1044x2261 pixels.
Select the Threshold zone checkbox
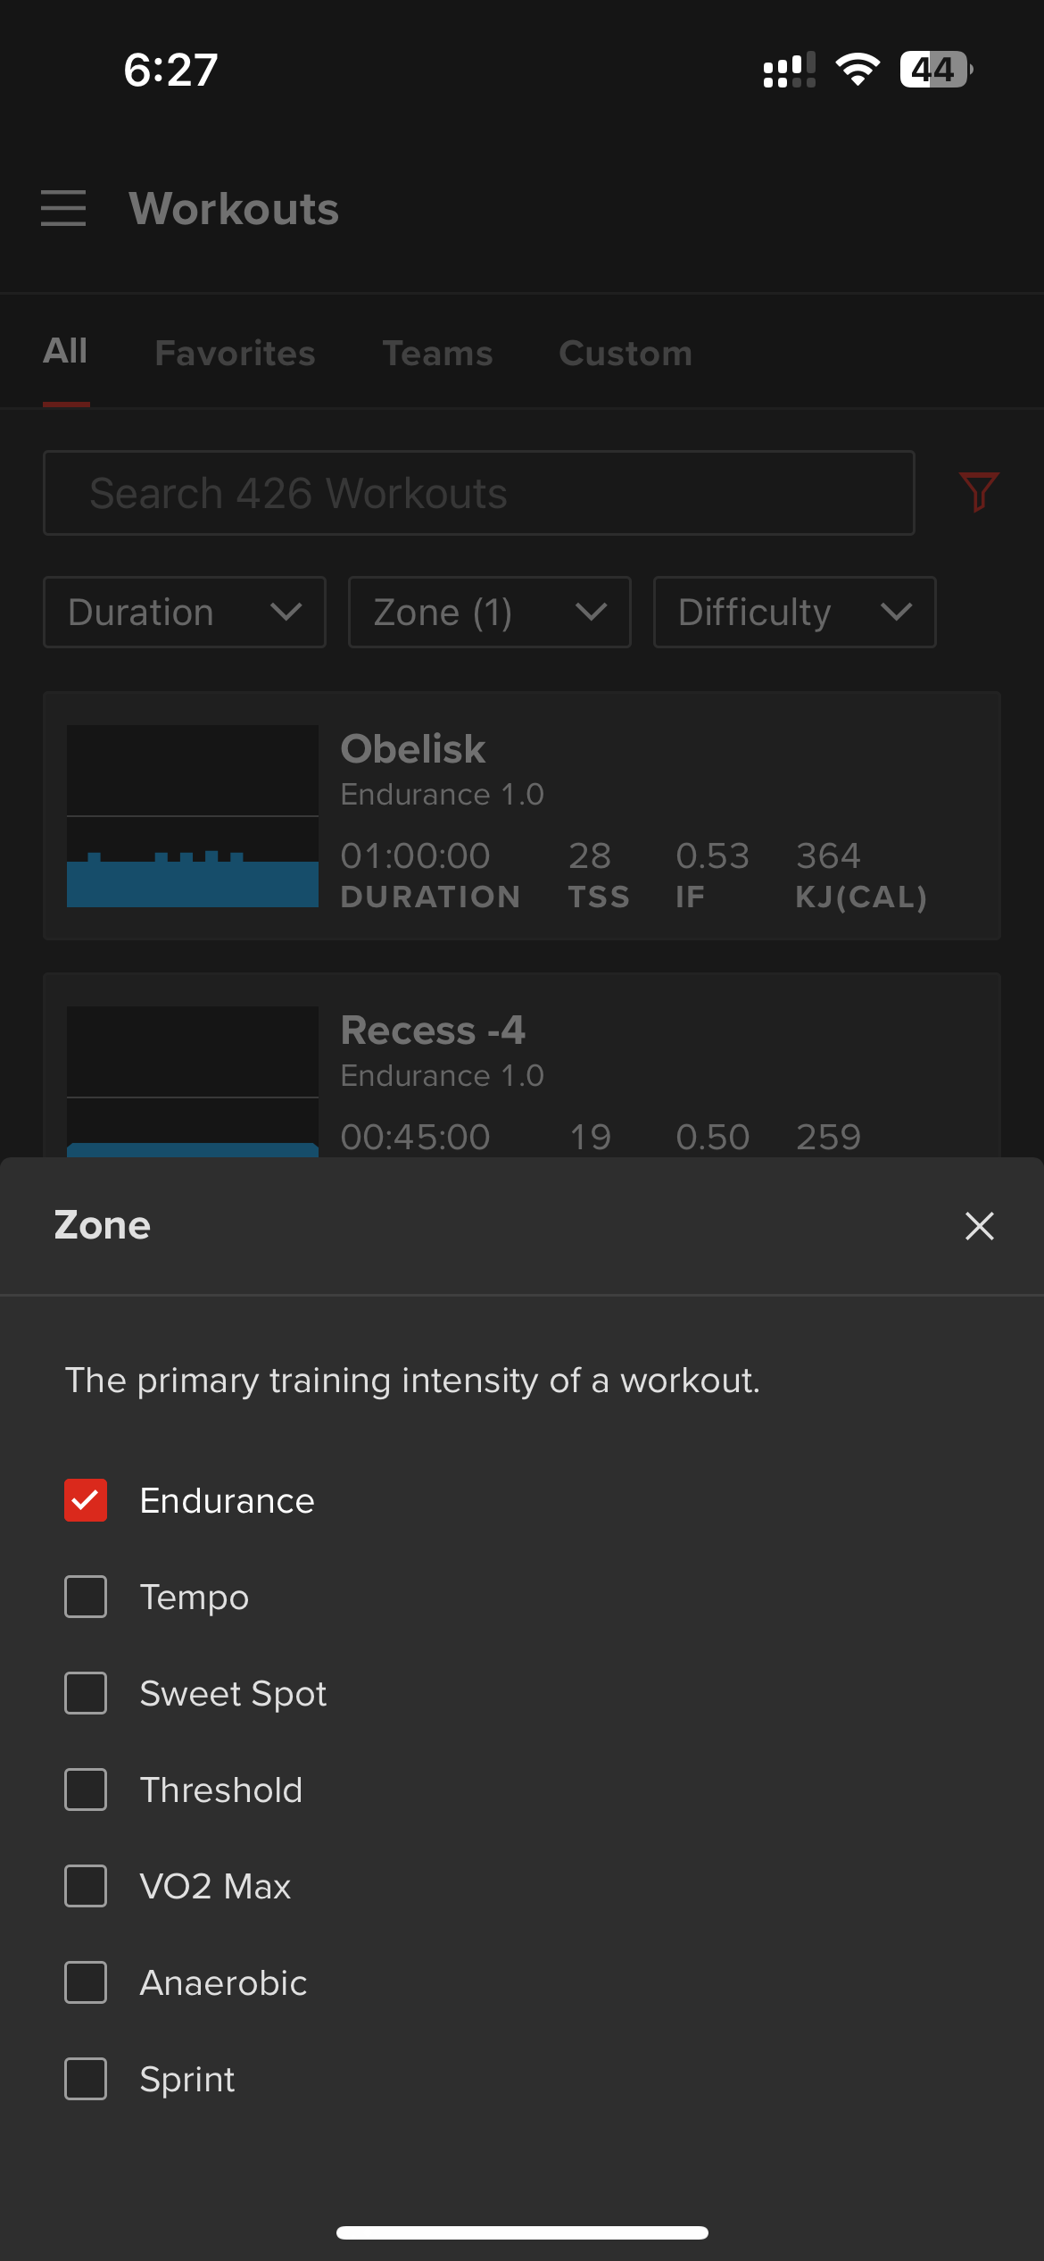point(86,1790)
